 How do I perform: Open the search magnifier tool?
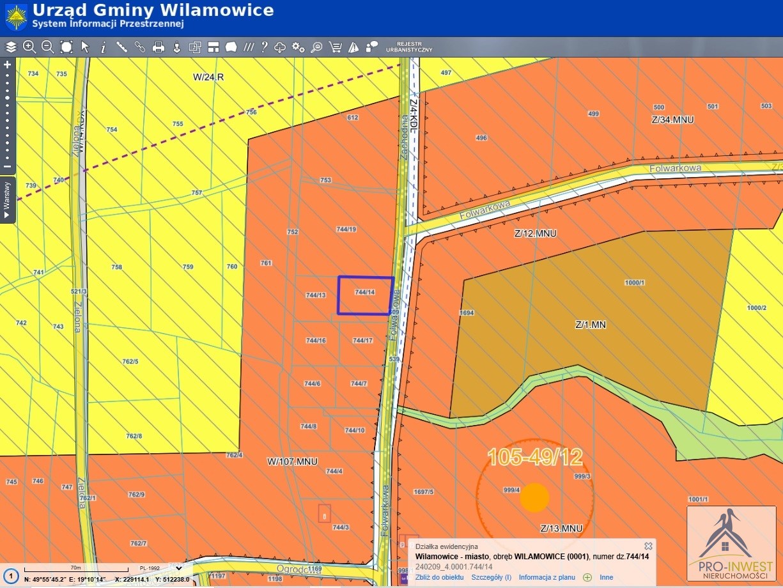click(316, 47)
